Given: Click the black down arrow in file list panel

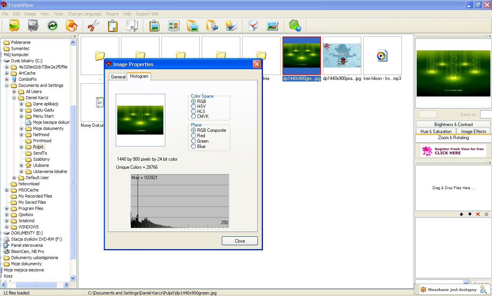Looking at the screenshot, I should 470,214.
